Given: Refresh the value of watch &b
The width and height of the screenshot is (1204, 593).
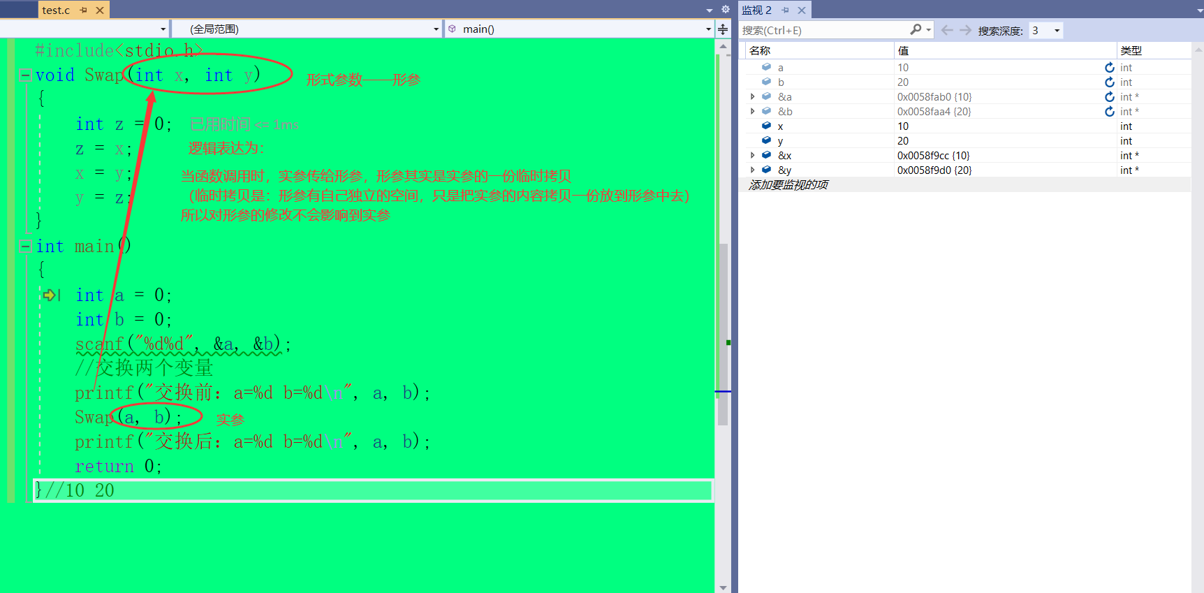Looking at the screenshot, I should pyautogui.click(x=1110, y=111).
